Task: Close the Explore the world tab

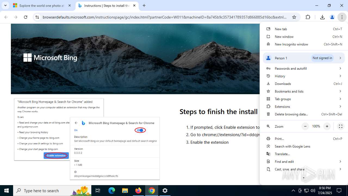Action: (70, 5)
